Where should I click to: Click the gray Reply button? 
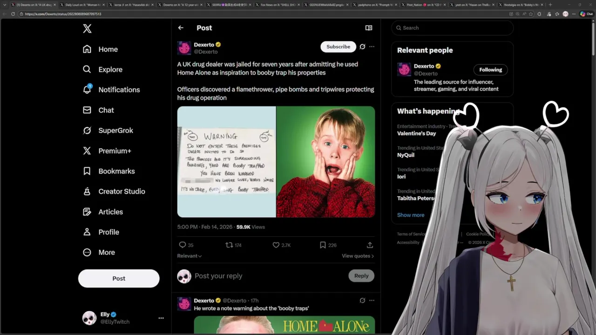click(361, 276)
